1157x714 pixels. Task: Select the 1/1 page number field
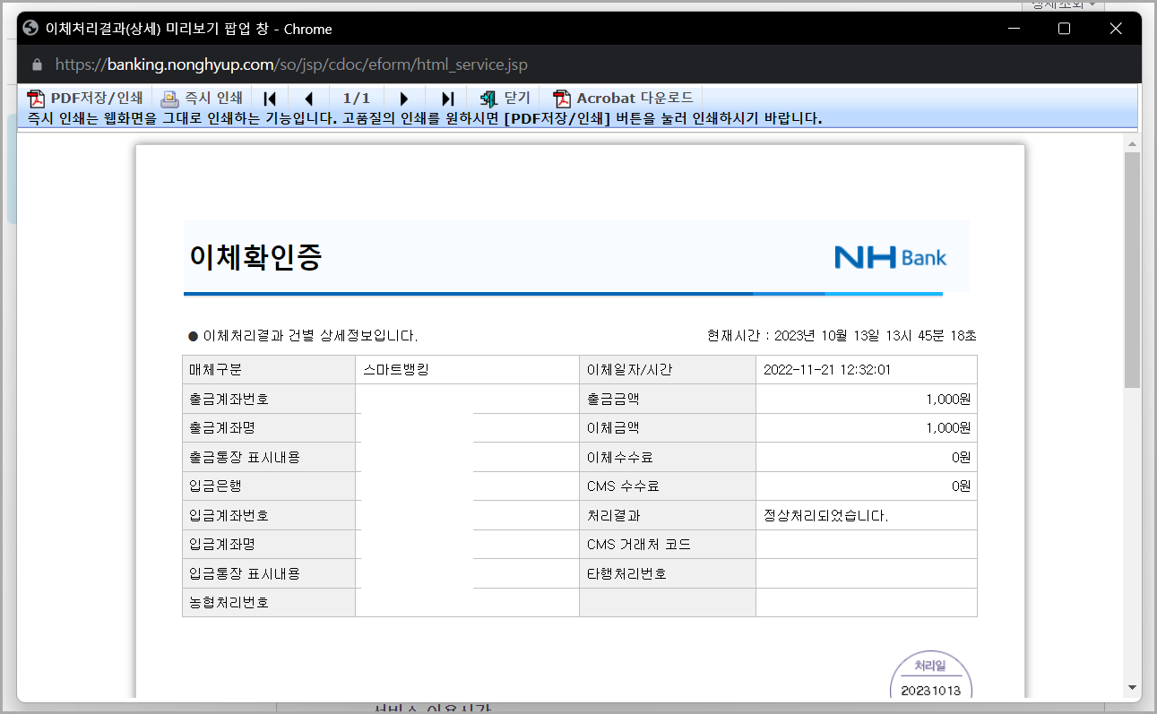click(358, 99)
